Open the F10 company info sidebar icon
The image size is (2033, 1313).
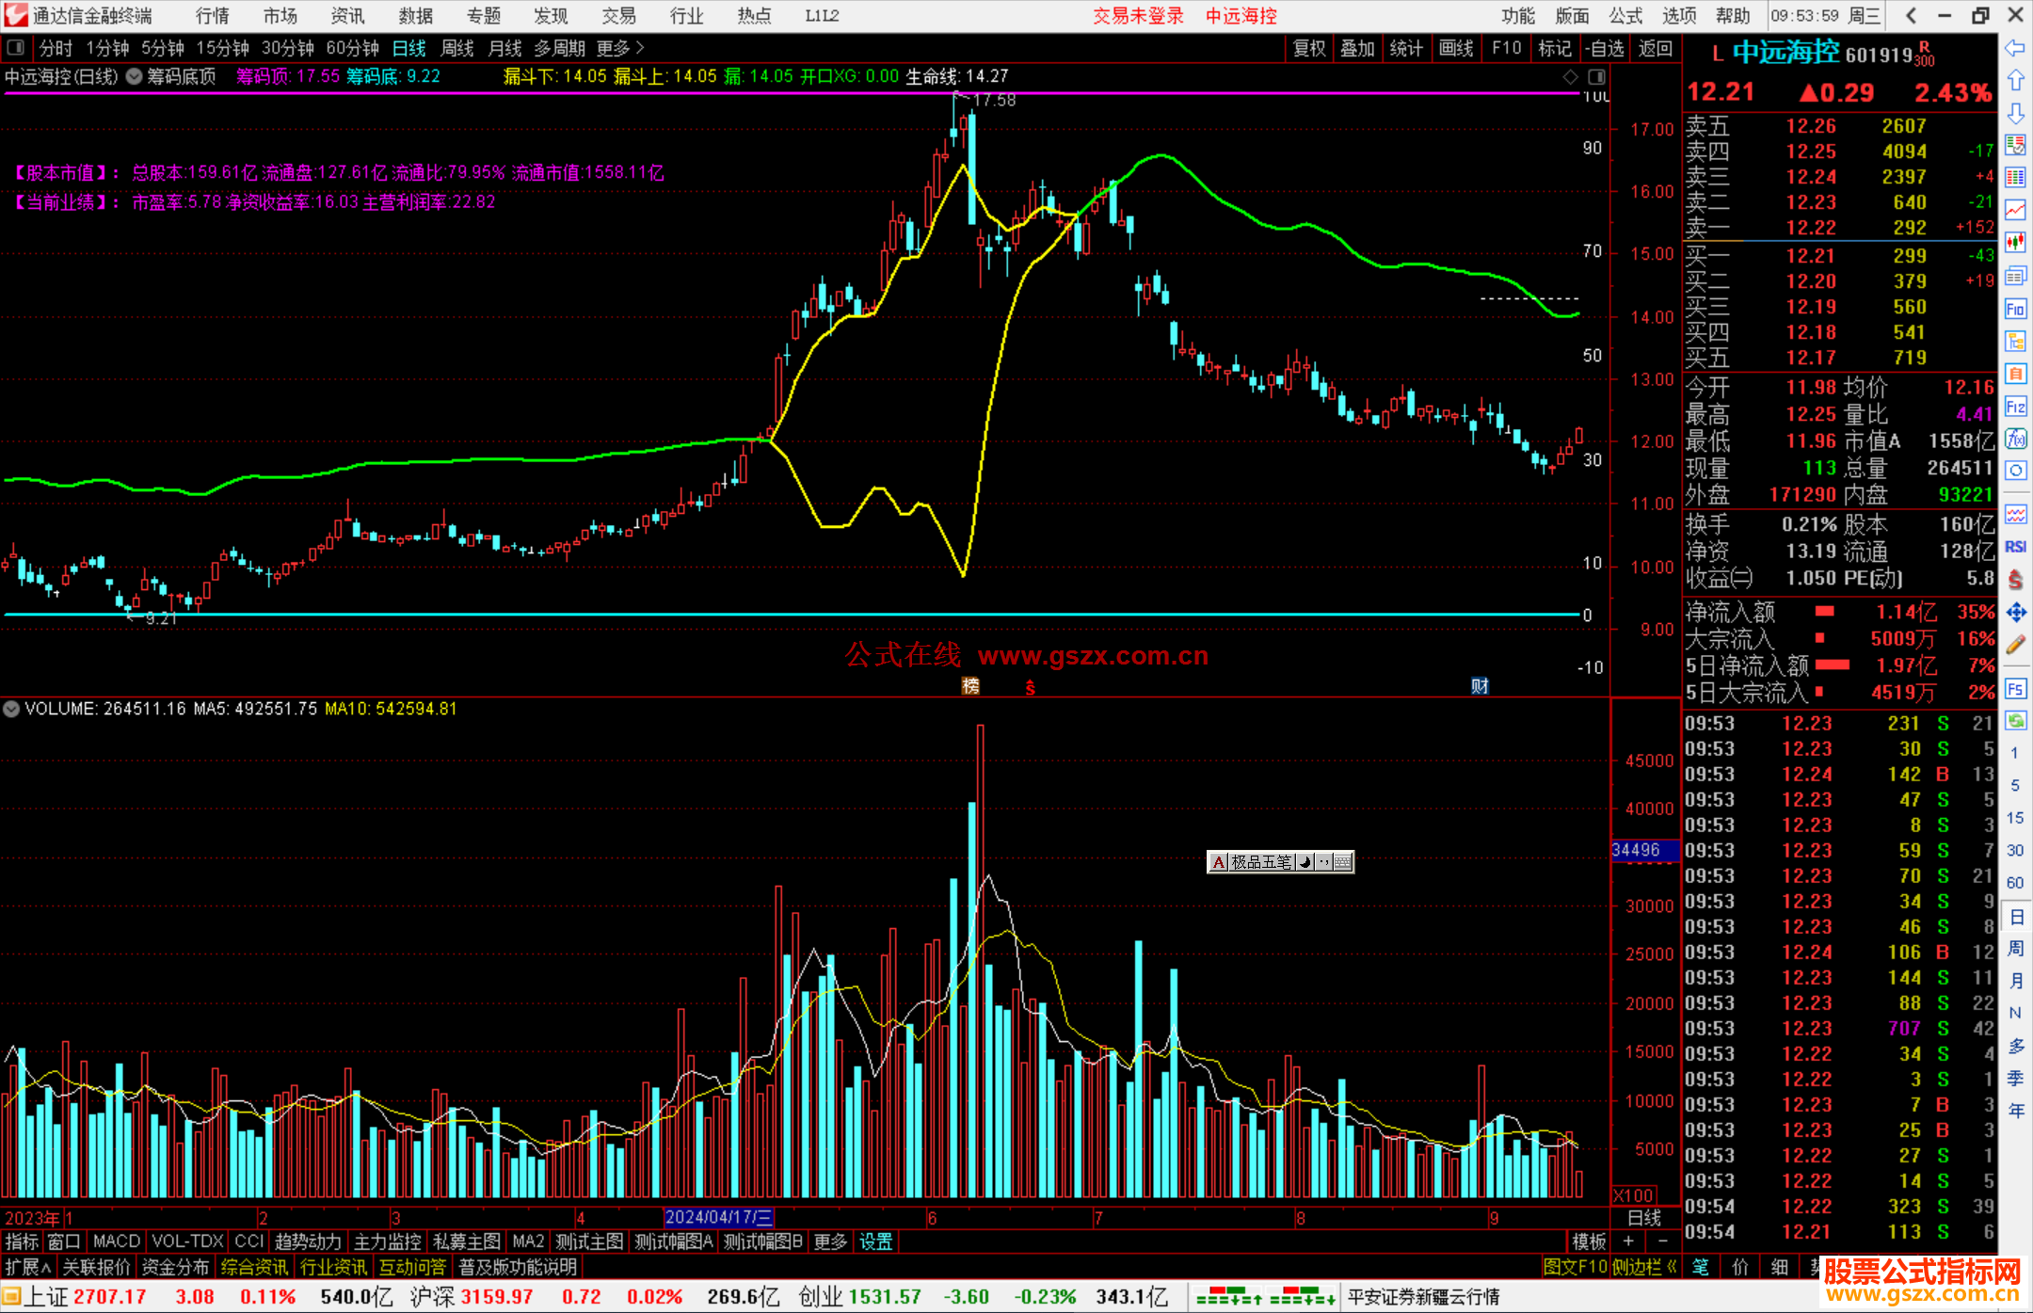click(x=2015, y=309)
